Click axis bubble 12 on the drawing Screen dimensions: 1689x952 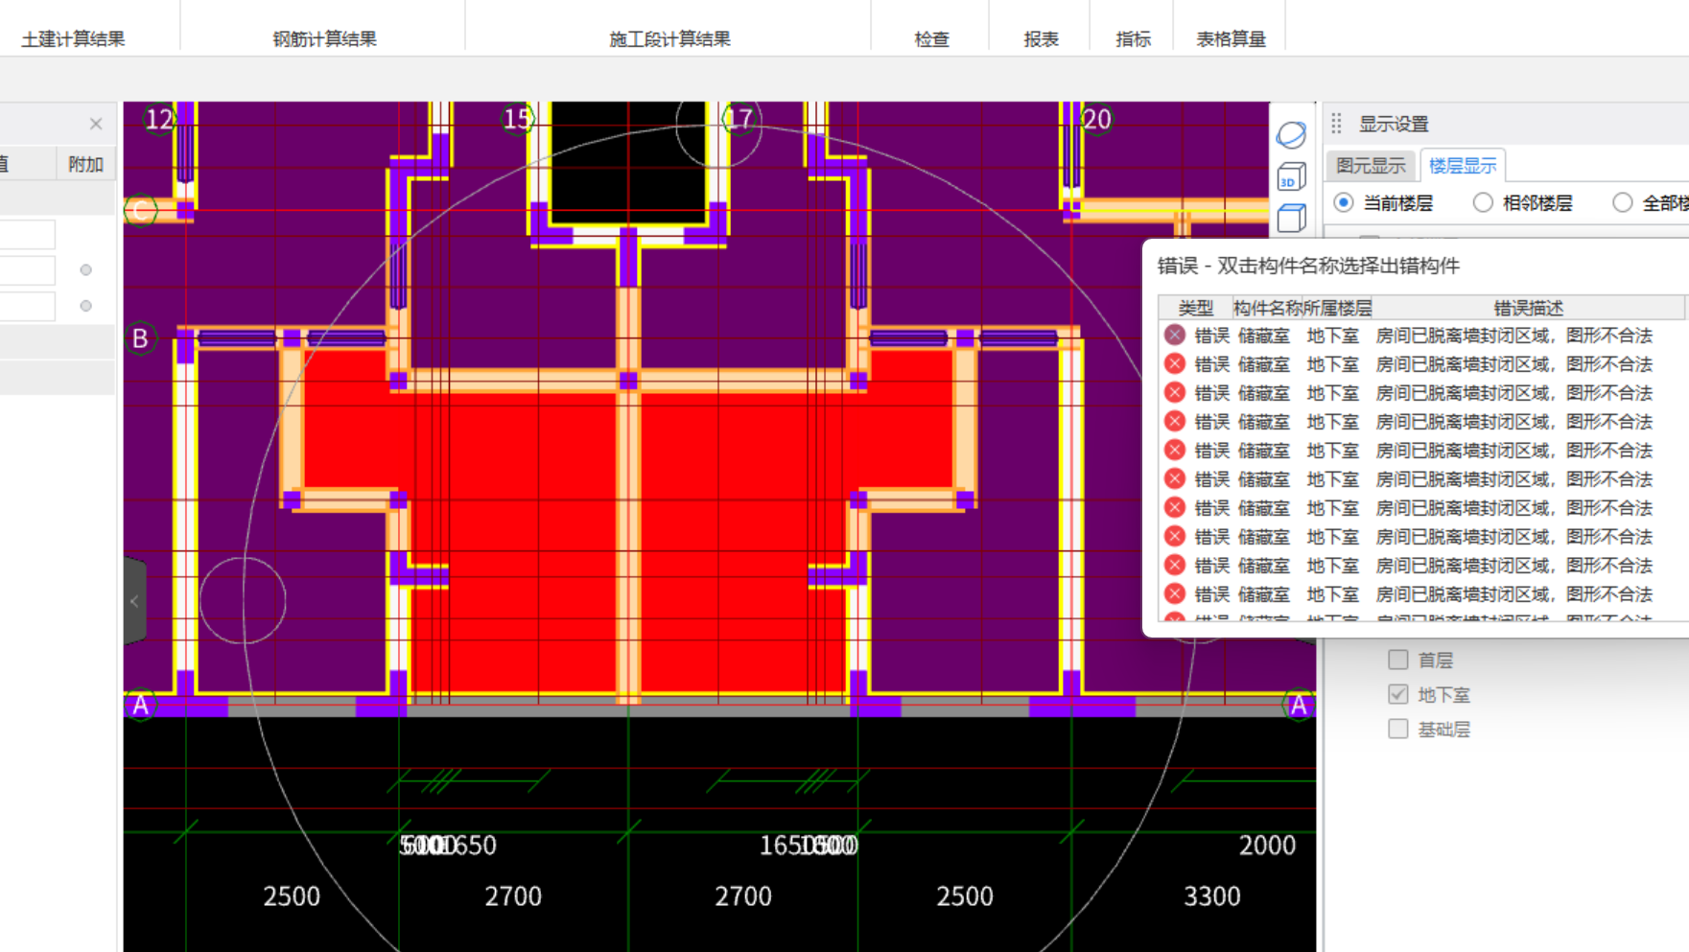point(159,119)
